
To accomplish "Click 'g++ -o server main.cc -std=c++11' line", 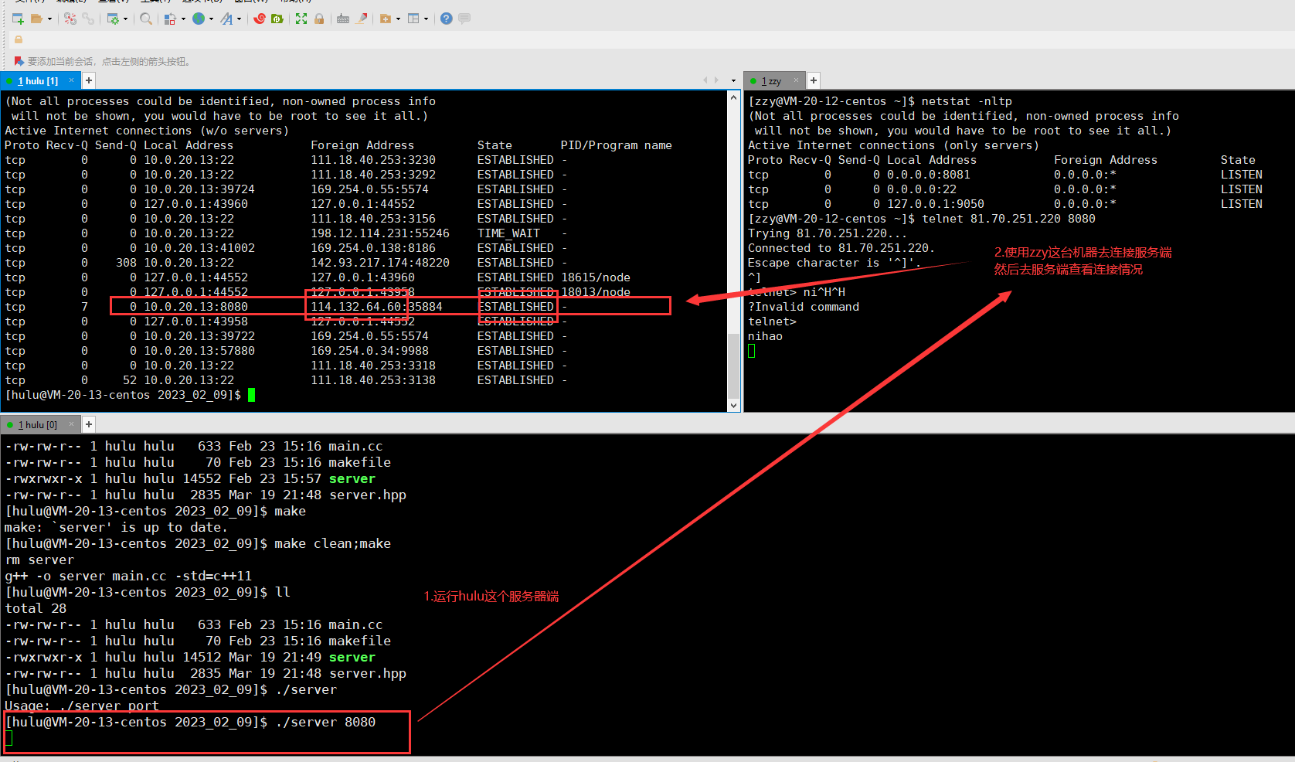I will 128,576.
